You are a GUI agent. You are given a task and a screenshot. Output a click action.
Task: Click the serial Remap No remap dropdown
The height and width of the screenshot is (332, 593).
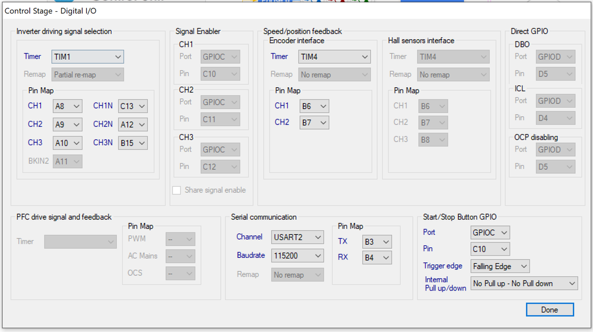click(x=297, y=275)
